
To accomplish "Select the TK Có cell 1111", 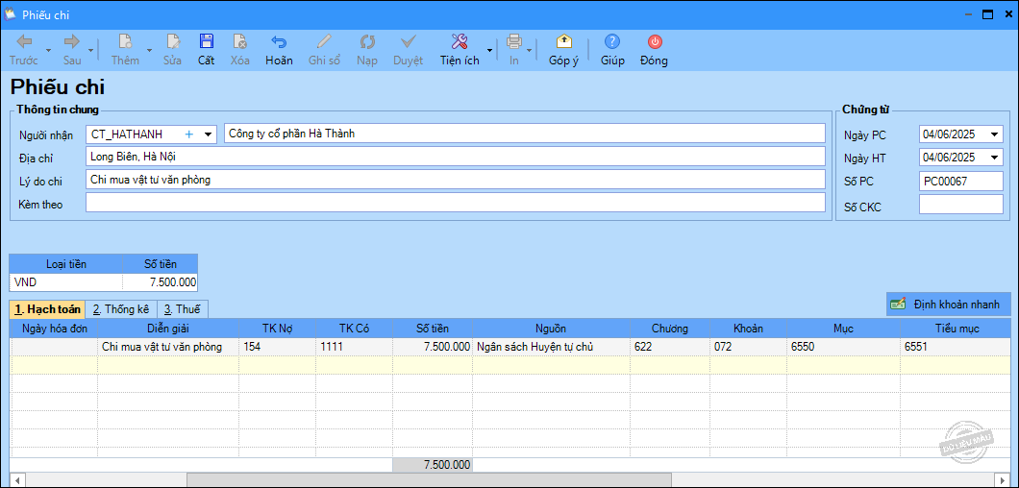I will click(x=354, y=347).
